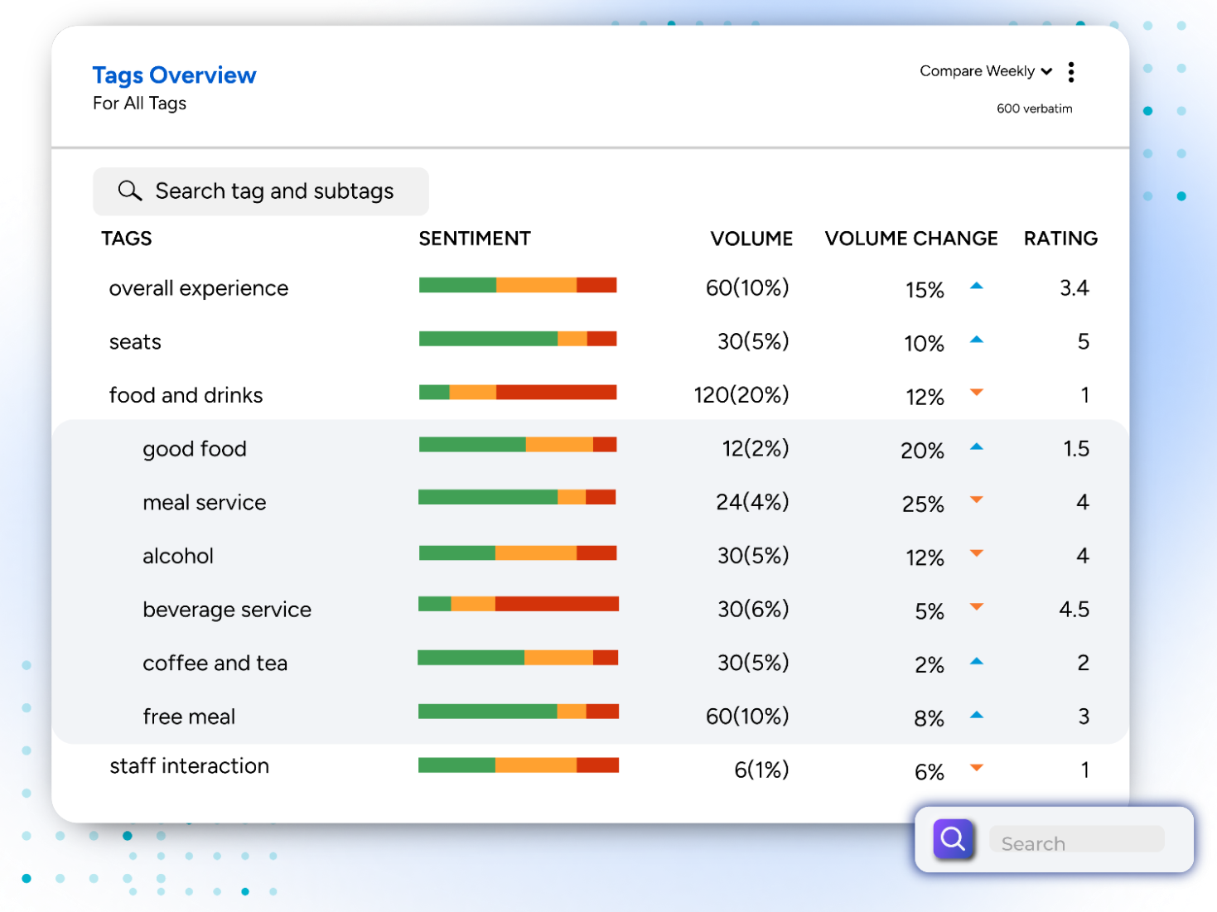Click the blue up arrow beside overall experience

click(978, 285)
